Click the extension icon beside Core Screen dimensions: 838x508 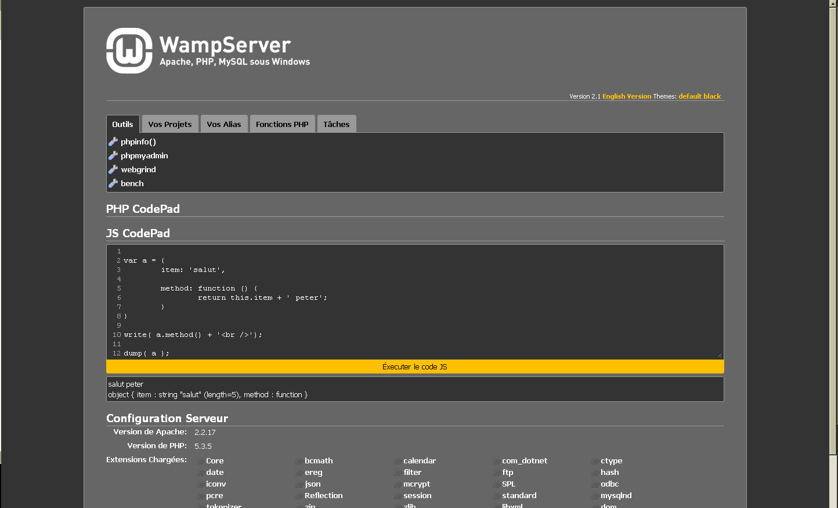200,462
